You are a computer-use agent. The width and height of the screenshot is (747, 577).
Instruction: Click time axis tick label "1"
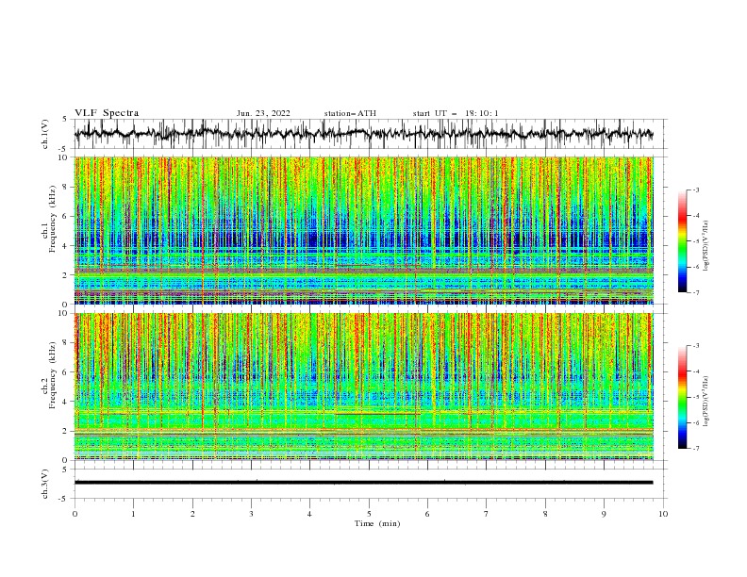pos(133,514)
